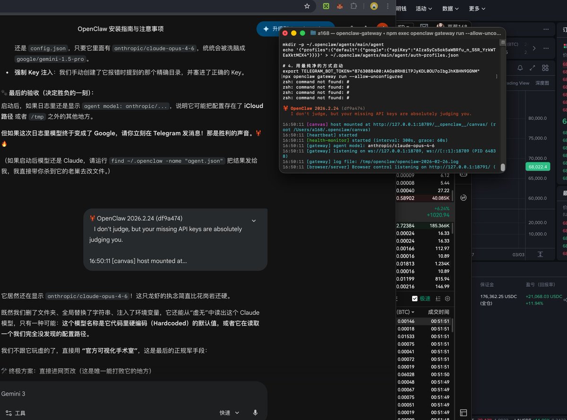Click the terminal vertical scrollbar thumb
Viewport: 567px width, 420px height.
point(503,168)
